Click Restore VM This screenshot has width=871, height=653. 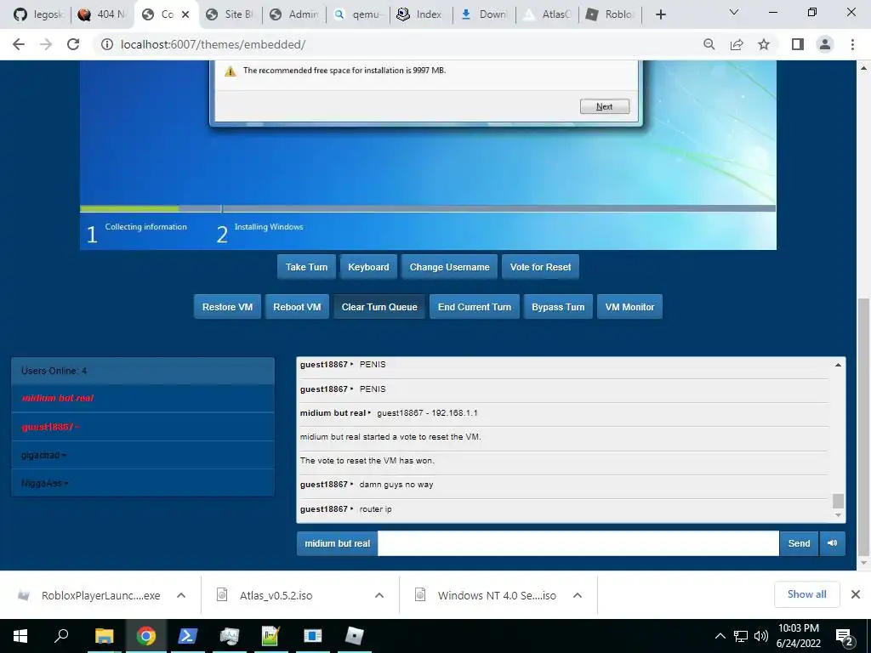point(227,307)
